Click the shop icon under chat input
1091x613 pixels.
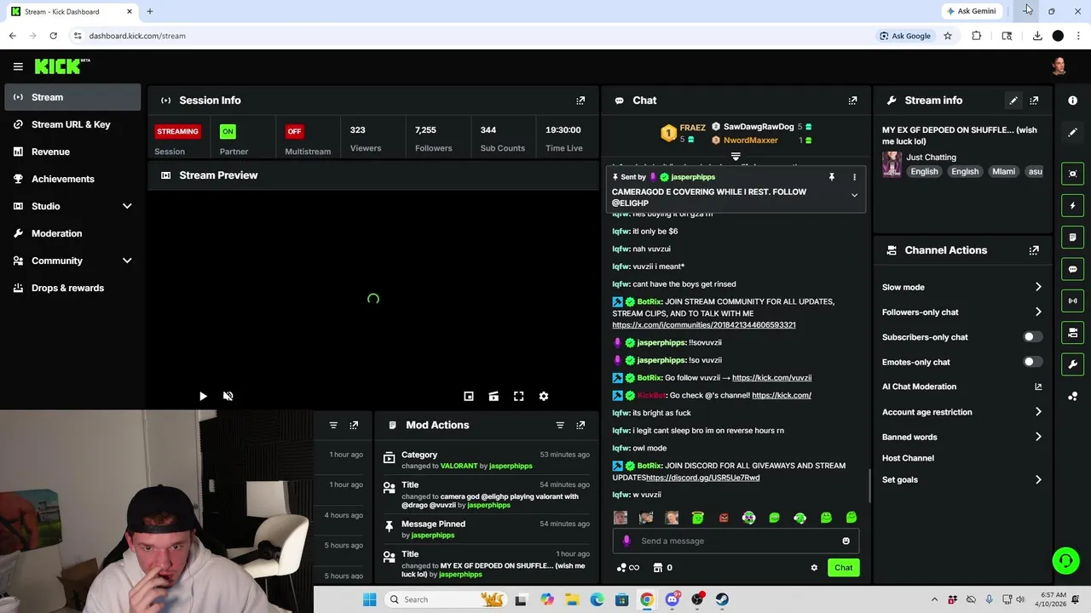pos(657,568)
